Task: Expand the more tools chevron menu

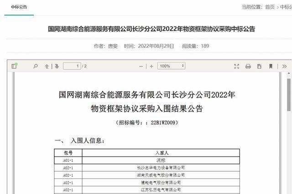Action: click(284, 66)
